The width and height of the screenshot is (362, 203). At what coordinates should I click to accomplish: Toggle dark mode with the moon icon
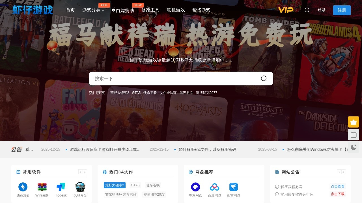(354, 147)
